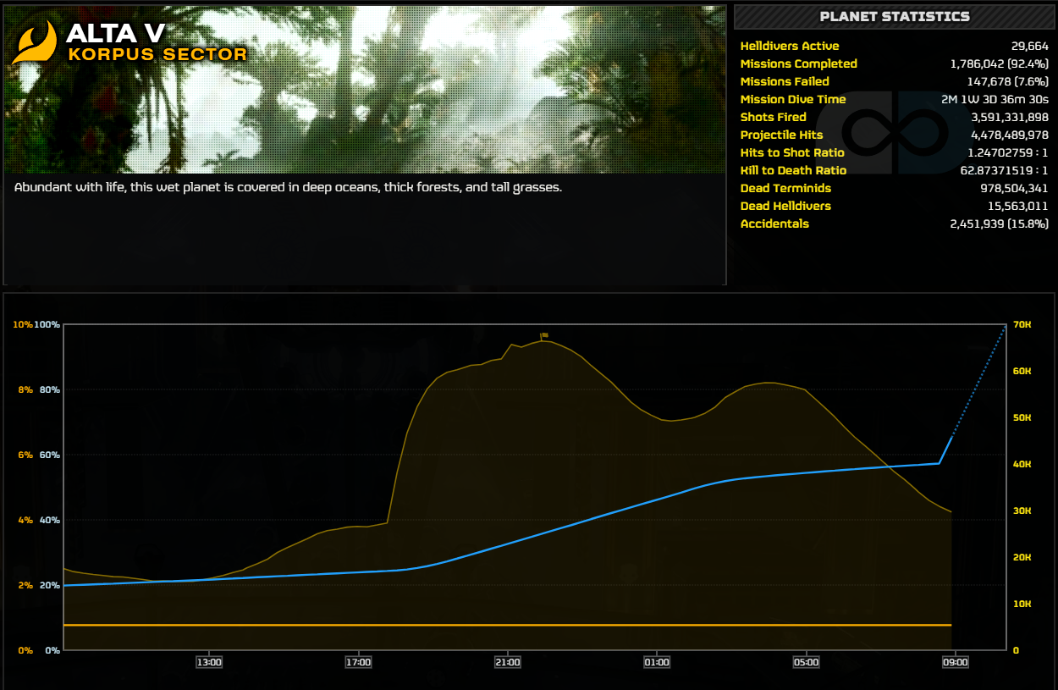Image resolution: width=1058 pixels, height=690 pixels.
Task: Click the 1.24702759 : 1 ratio value
Action: click(x=1008, y=152)
